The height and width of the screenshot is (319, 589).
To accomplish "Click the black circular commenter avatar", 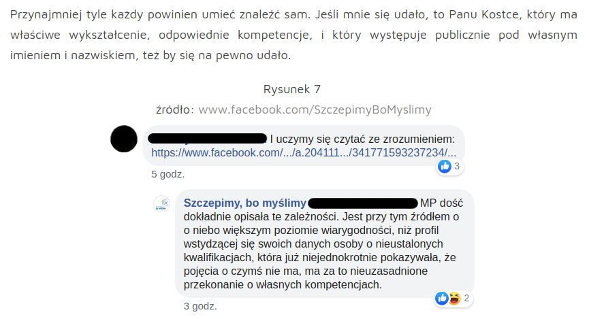I will pos(124,139).
